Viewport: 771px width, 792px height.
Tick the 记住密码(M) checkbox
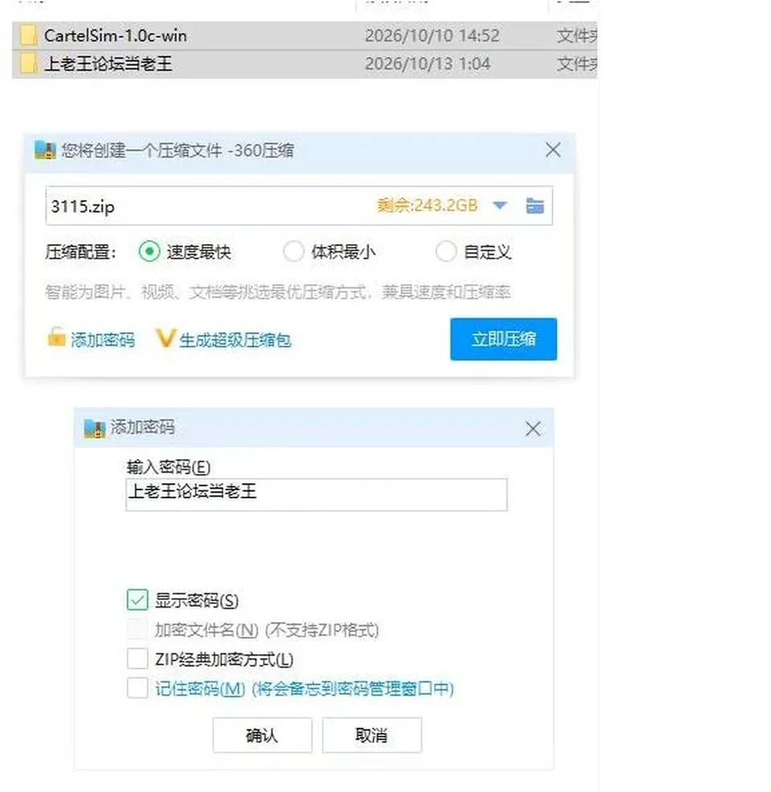click(137, 688)
